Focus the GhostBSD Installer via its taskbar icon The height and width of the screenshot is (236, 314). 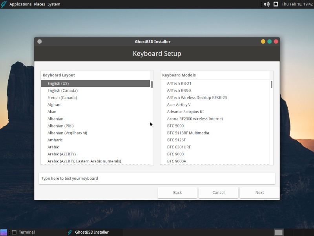[x=88, y=232]
